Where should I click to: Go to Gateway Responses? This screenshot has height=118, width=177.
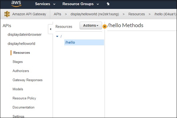click(27, 80)
